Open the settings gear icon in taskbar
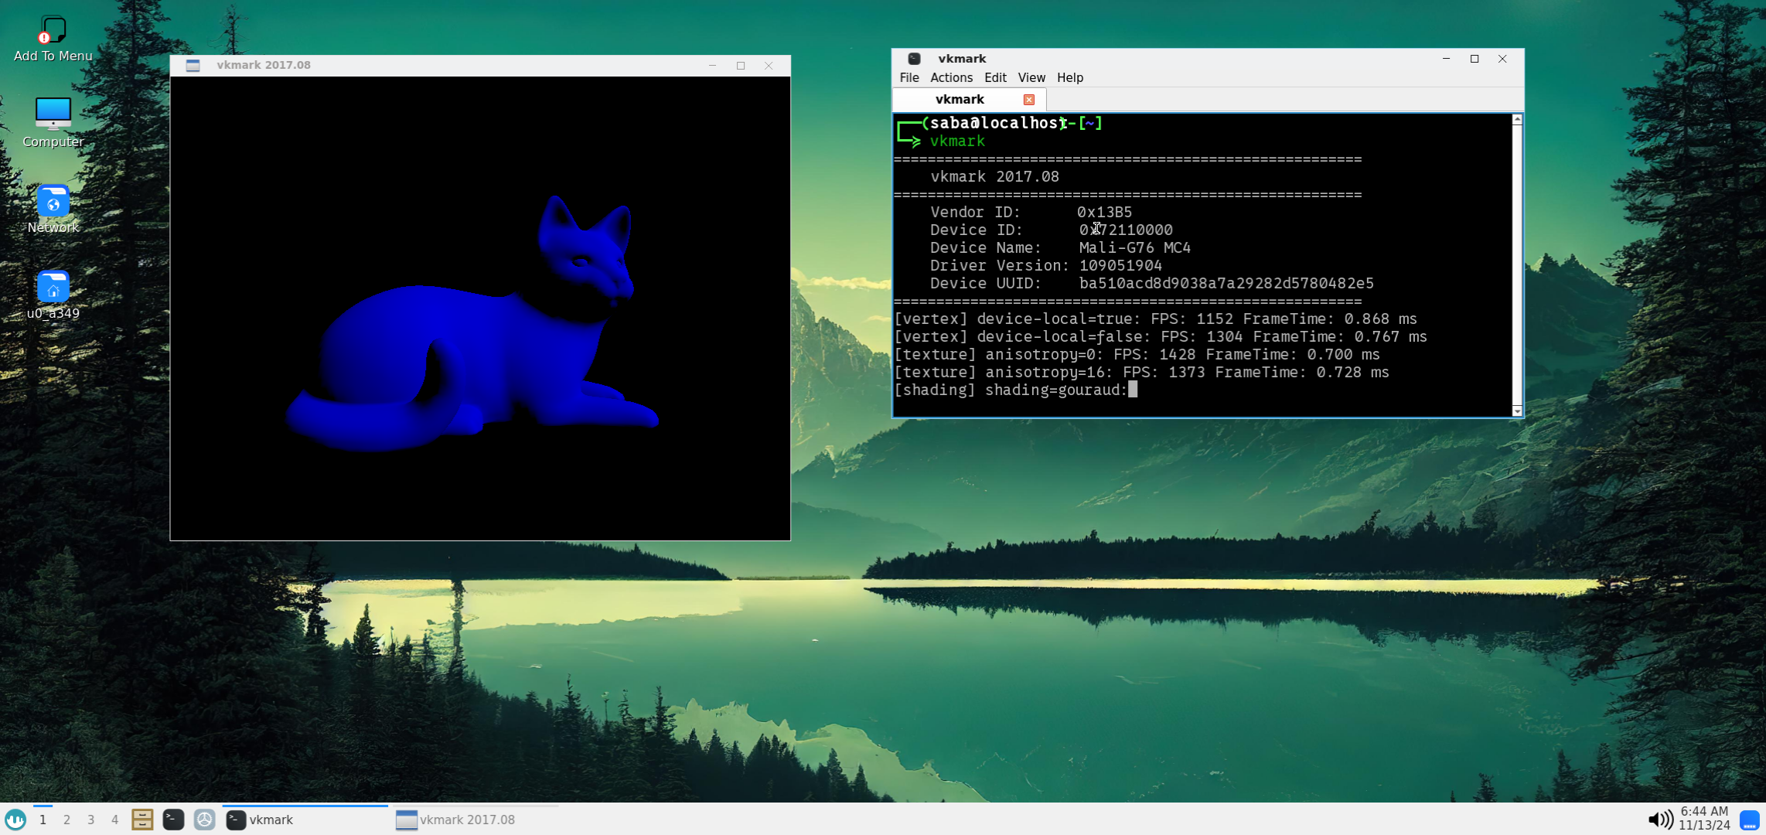The image size is (1766, 835). [204, 819]
